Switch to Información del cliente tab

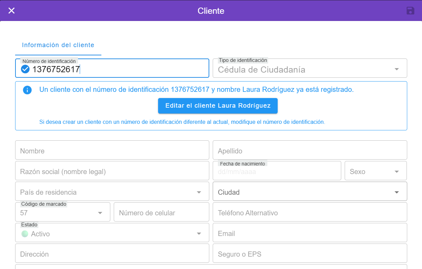tap(58, 45)
